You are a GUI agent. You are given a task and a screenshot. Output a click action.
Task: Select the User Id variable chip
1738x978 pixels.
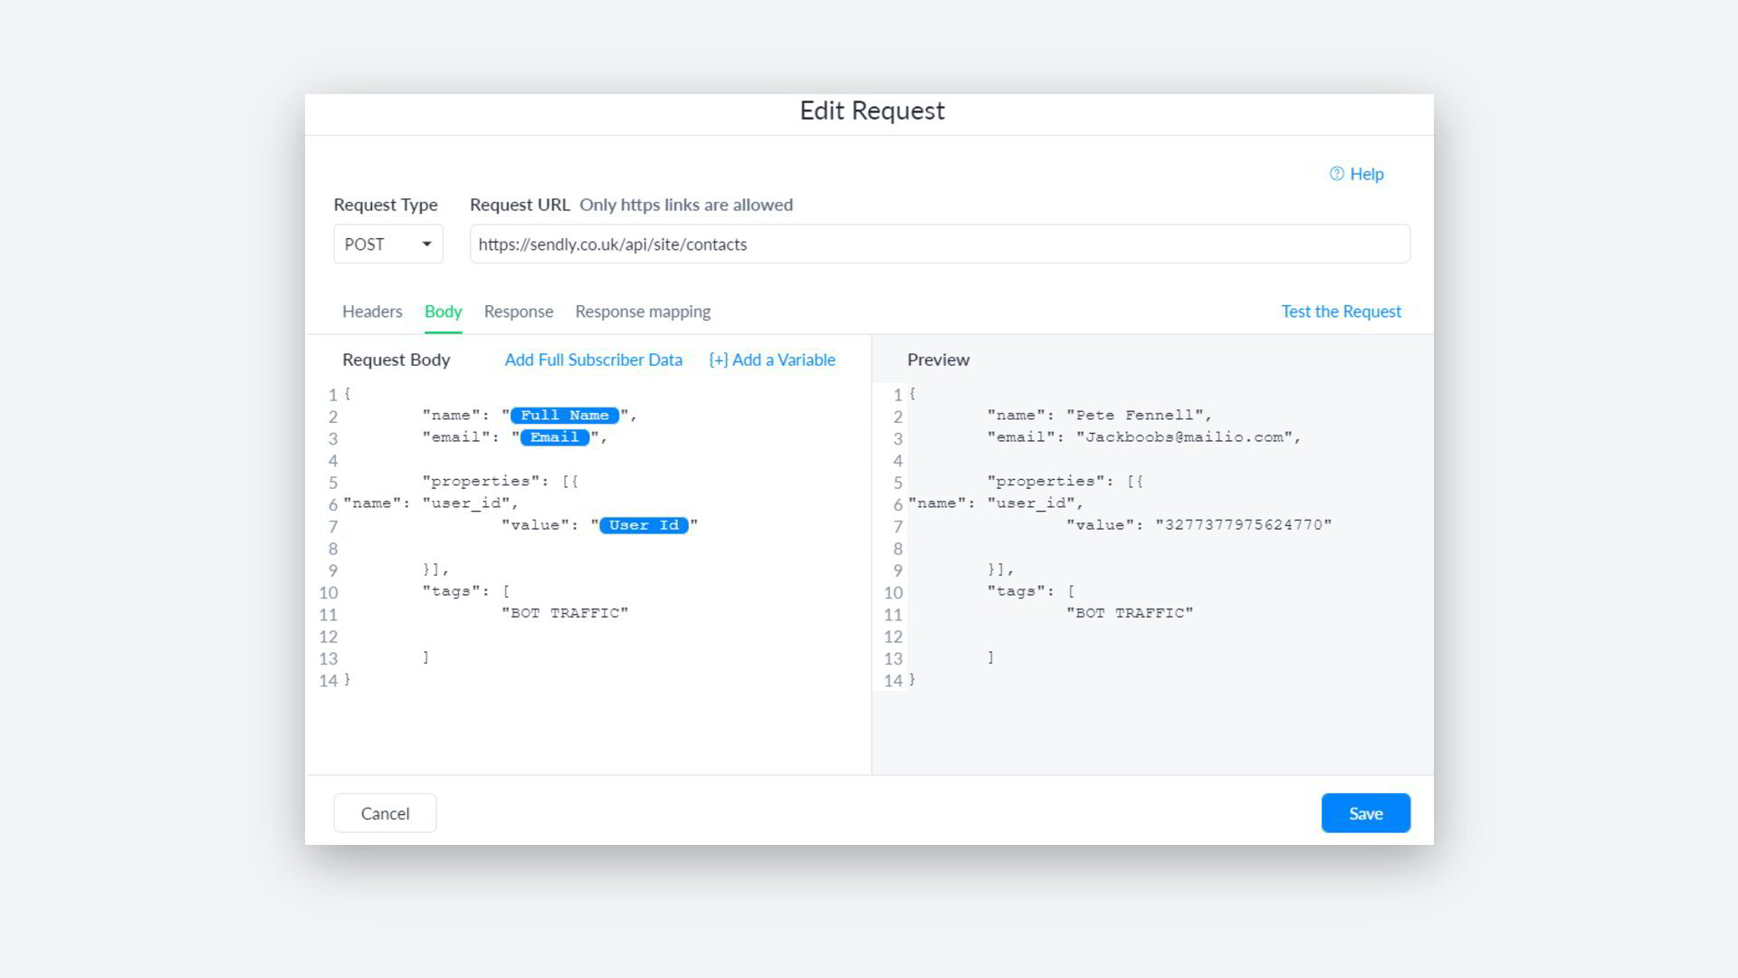[644, 525]
